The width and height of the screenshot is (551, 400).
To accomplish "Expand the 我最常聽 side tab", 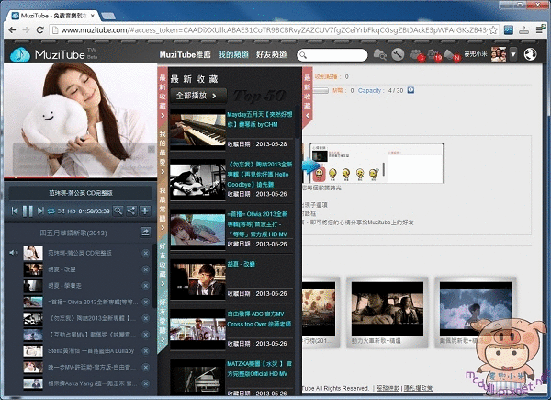I will [163, 208].
